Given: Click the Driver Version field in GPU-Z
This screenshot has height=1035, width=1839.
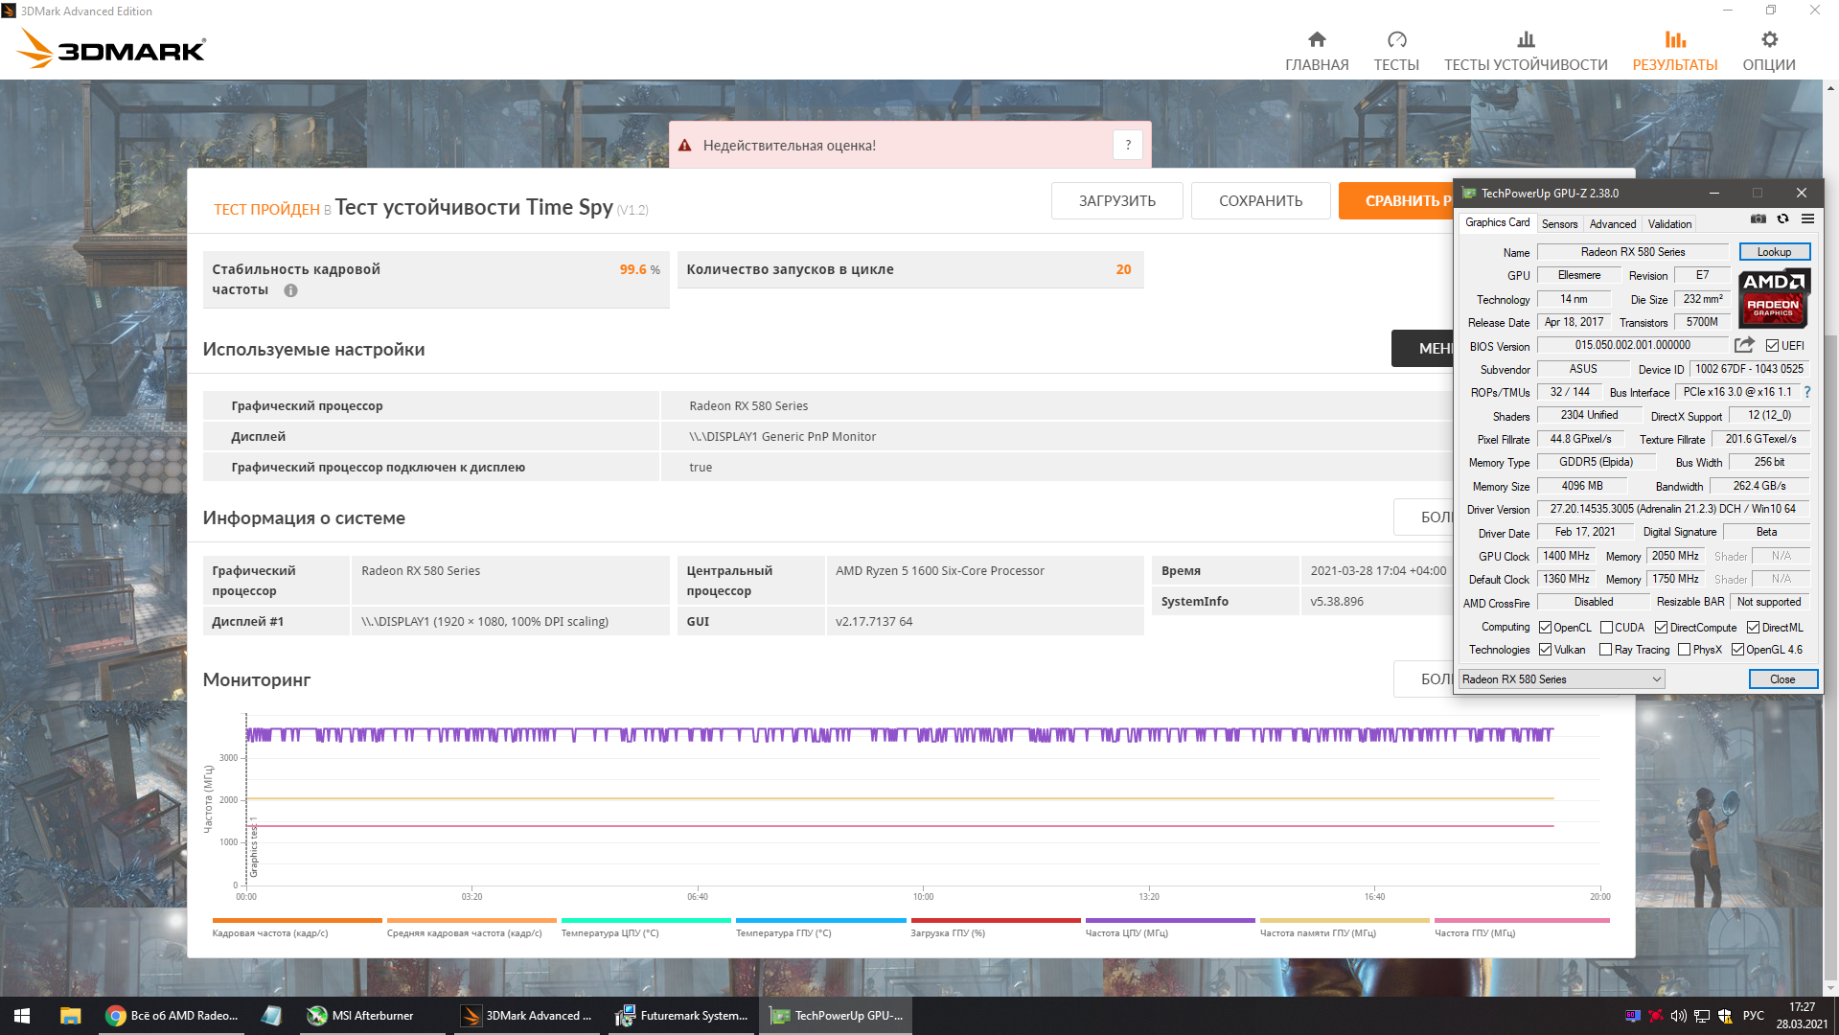Looking at the screenshot, I should point(1673,509).
